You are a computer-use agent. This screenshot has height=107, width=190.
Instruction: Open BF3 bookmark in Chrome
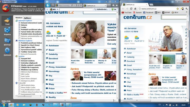pyautogui.click(x=158, y=12)
